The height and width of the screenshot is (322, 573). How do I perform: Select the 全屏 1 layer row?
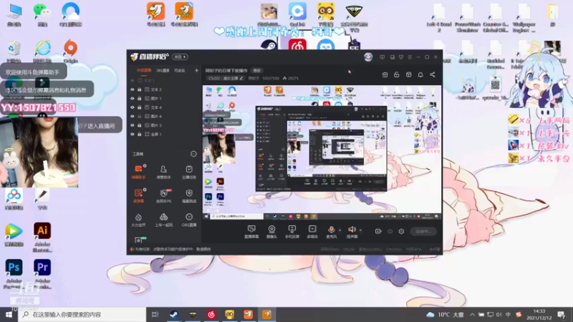pos(164,135)
